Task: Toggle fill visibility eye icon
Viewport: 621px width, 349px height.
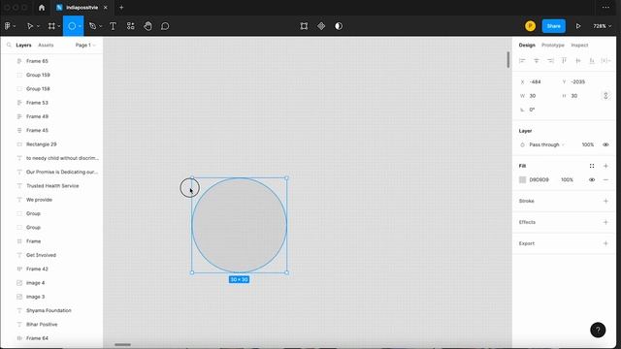Action: 592,179
